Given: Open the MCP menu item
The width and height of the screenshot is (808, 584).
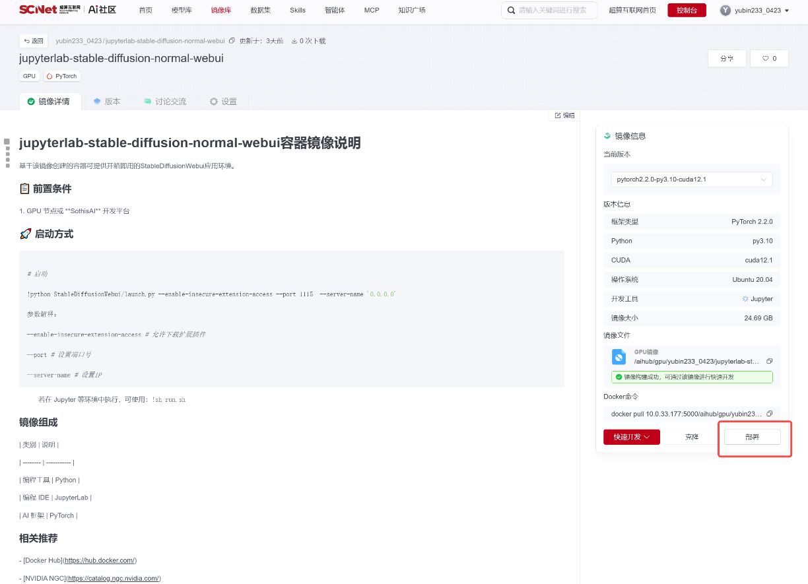Looking at the screenshot, I should pos(372,11).
